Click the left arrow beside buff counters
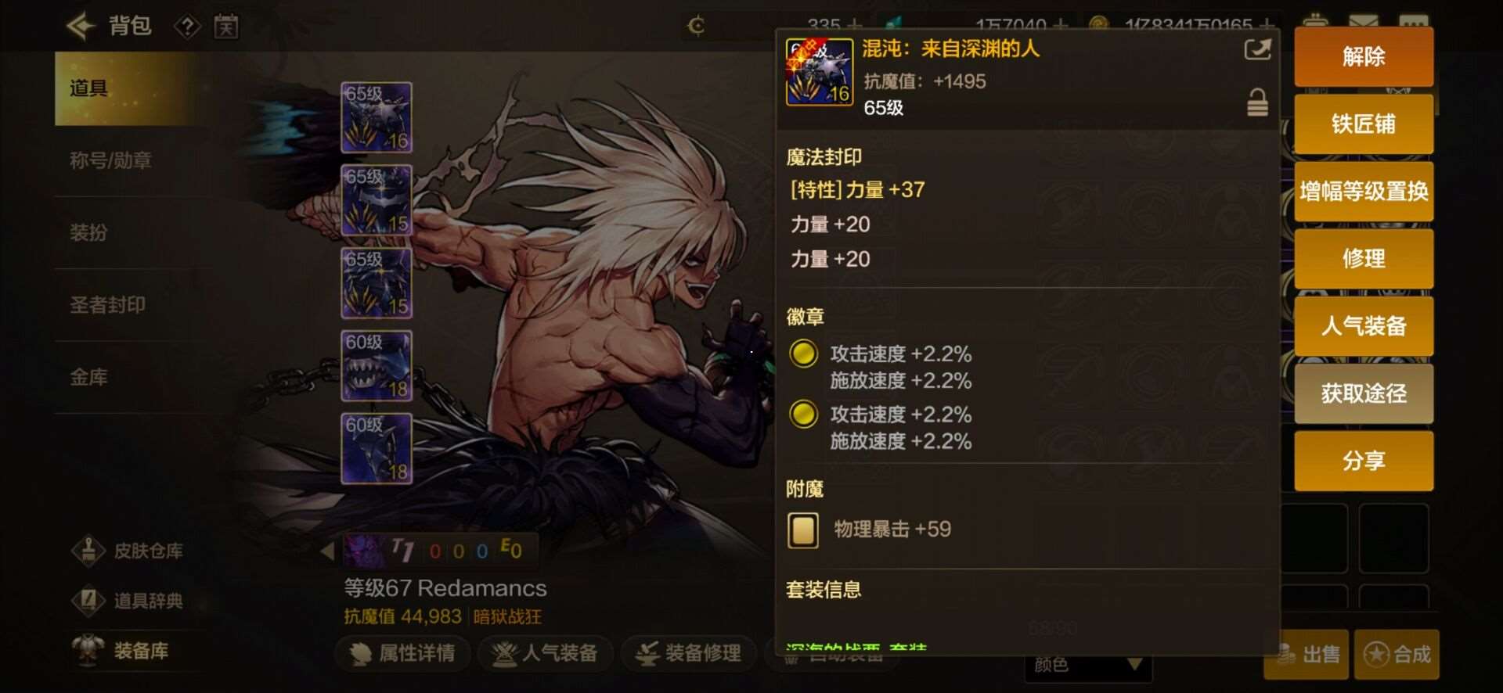Viewport: 1503px width, 693px height. point(327,551)
